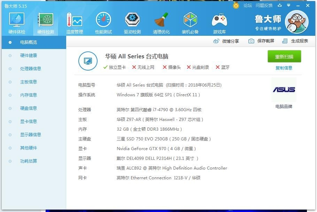Select 电脑概览 in sidebar
The width and height of the screenshot is (317, 212).
tap(34, 42)
